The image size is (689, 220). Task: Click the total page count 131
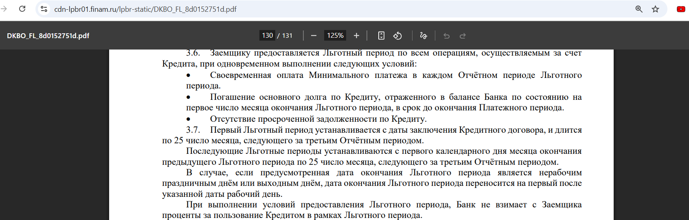[287, 35]
